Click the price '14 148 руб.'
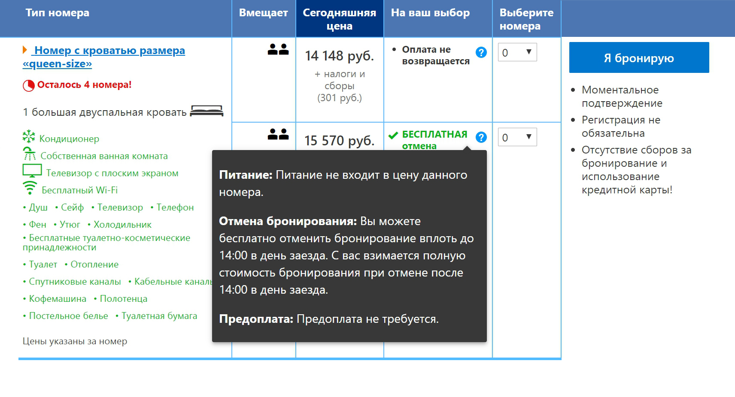 339,56
